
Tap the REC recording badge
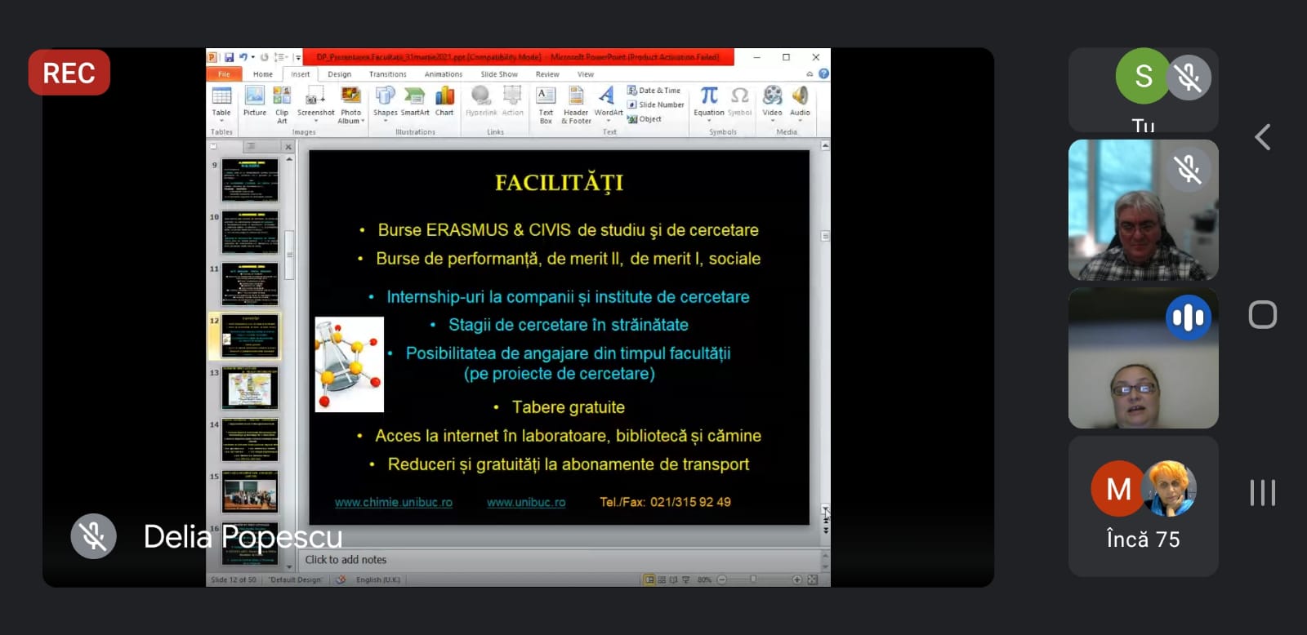(x=69, y=73)
